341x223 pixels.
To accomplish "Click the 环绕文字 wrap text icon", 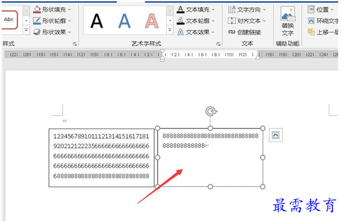I will click(x=311, y=21).
